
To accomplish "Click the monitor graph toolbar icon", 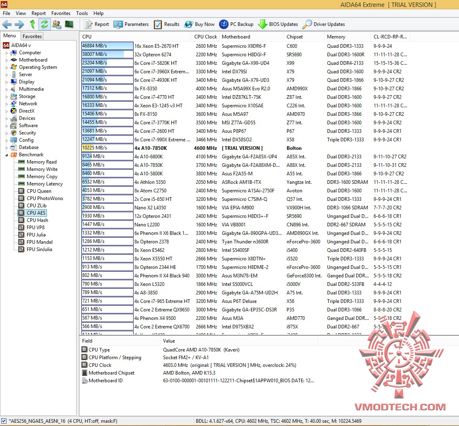I will 69,24.
